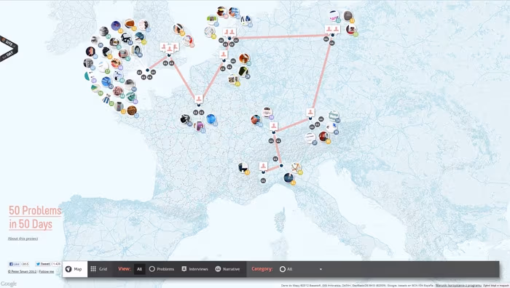Filter the view to Narrative only
The width and height of the screenshot is (510, 288).
click(227, 269)
